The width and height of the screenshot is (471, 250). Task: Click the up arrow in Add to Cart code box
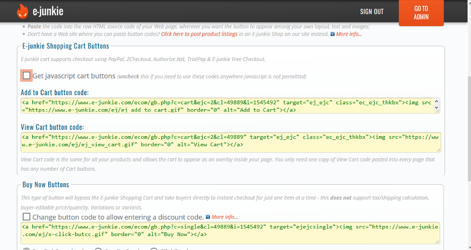pyautogui.click(x=436, y=102)
